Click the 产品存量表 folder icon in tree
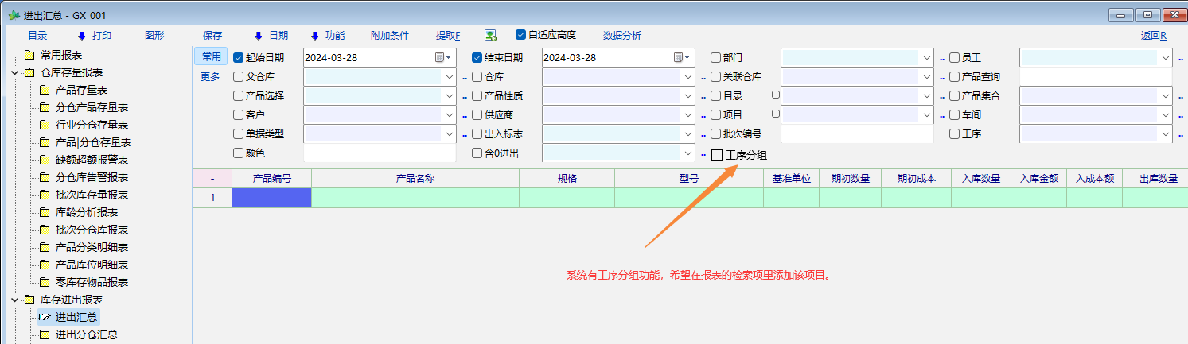This screenshot has width=1188, height=344. [x=45, y=90]
